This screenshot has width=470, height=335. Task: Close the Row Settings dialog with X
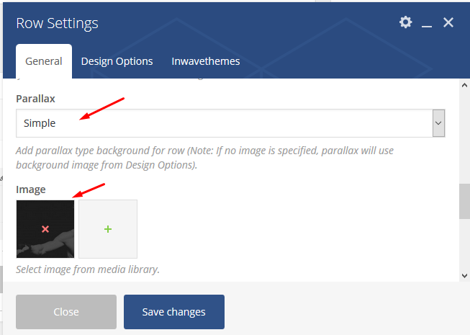click(x=448, y=22)
